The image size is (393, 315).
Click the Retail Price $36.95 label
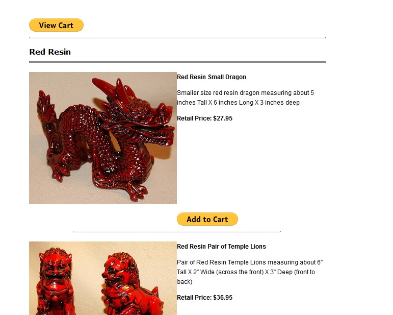tap(204, 298)
